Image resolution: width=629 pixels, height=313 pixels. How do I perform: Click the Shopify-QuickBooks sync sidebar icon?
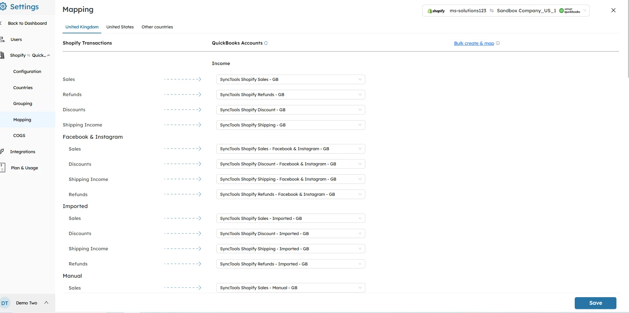[x=2, y=55]
